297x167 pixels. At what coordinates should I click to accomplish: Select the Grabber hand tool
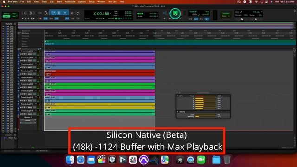[65, 13]
